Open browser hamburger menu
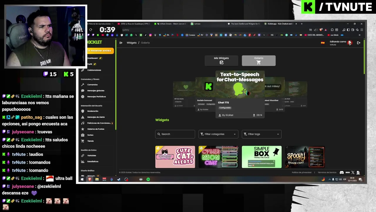The width and height of the screenshot is (376, 212). [362, 30]
